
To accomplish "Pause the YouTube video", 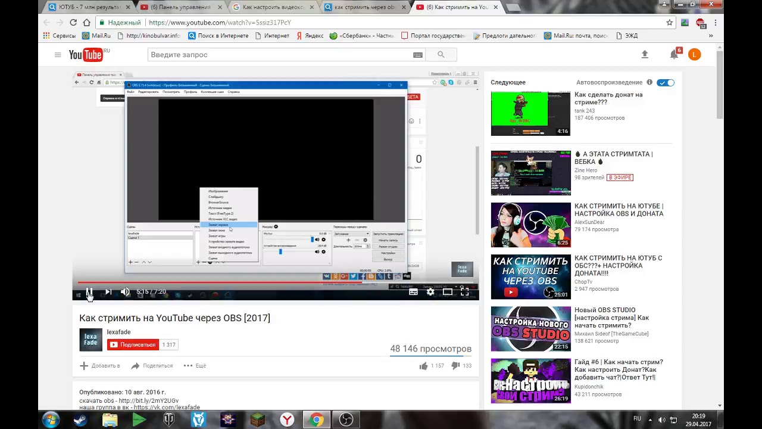I will (x=89, y=292).
